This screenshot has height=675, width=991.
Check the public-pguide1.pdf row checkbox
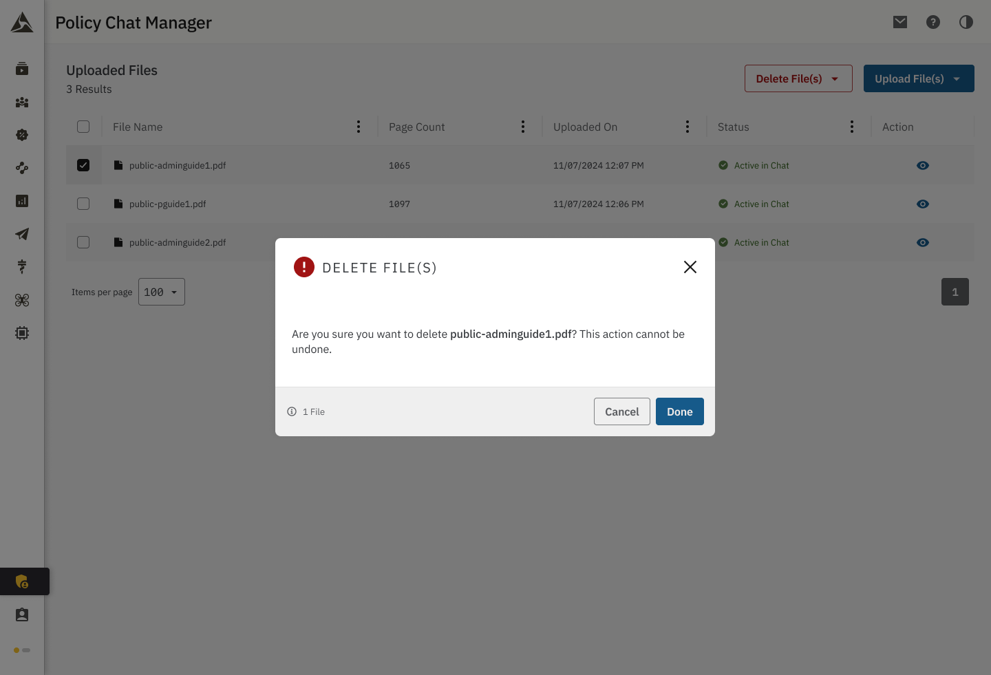pyautogui.click(x=83, y=204)
